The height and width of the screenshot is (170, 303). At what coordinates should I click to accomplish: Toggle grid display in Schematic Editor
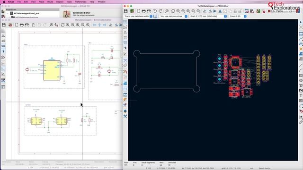3,30
